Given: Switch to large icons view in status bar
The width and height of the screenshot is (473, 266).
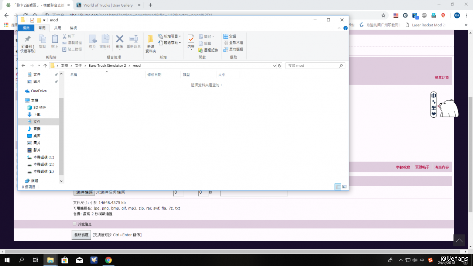Looking at the screenshot, I should point(344,187).
